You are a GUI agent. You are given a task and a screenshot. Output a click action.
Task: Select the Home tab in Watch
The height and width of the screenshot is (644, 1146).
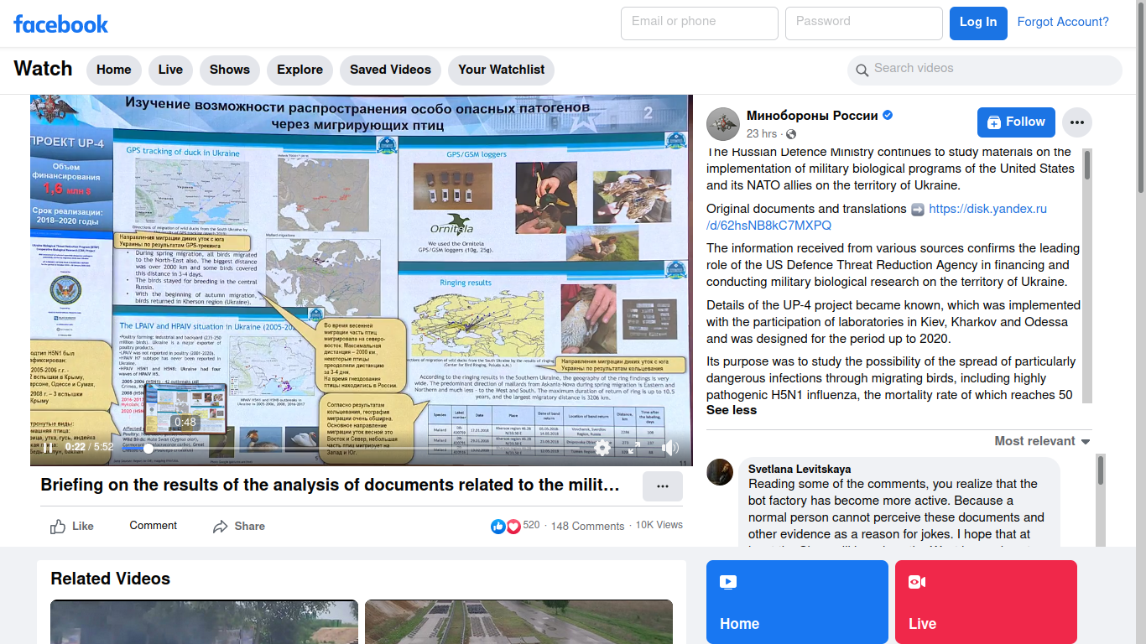[x=113, y=70]
